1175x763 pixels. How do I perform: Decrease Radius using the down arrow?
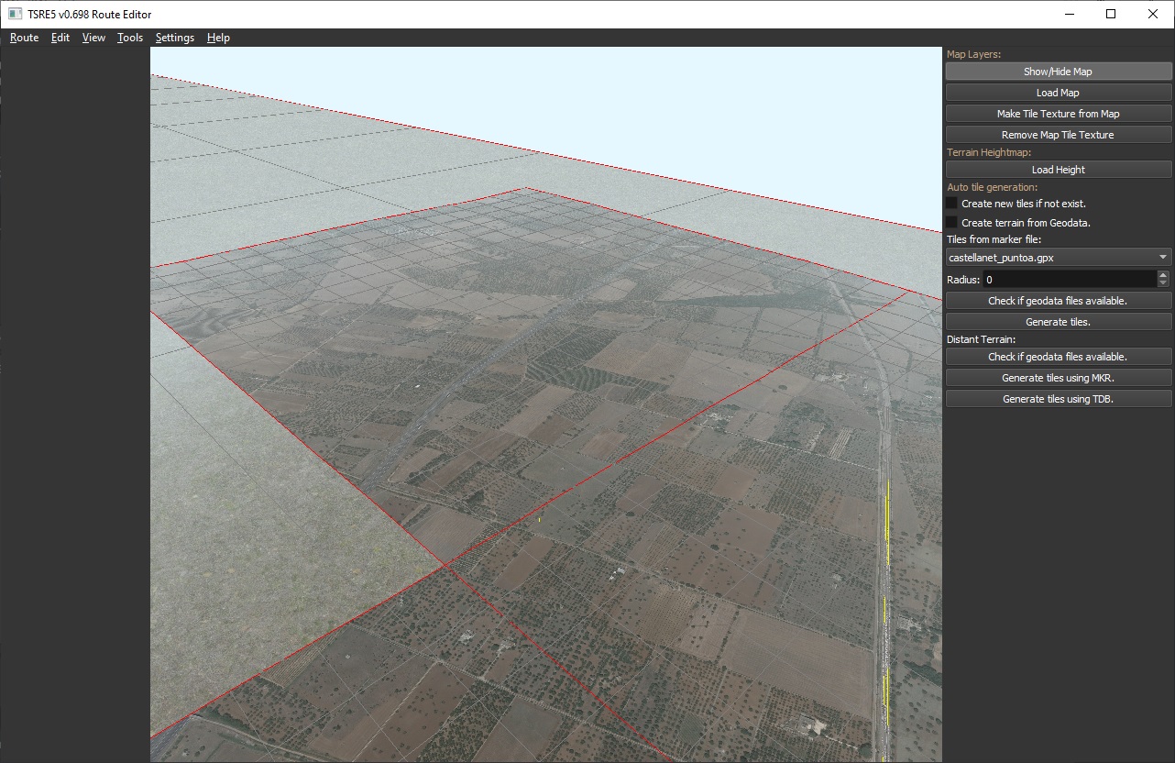pyautogui.click(x=1163, y=283)
